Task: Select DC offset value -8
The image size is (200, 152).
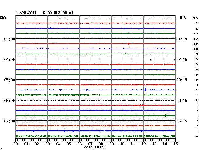Action: (x=197, y=136)
